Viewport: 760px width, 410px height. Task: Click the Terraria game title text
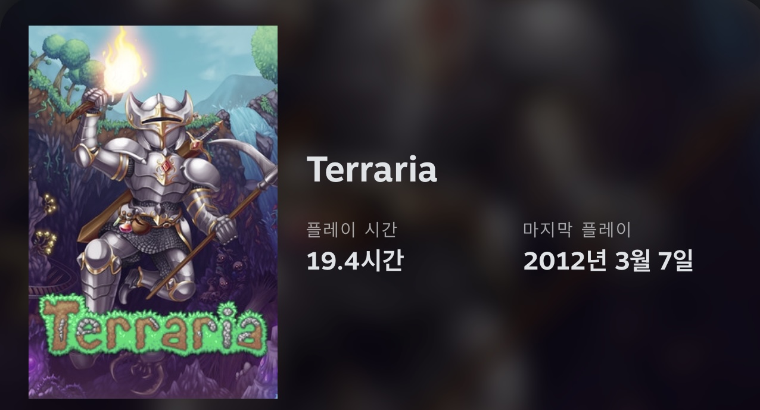[372, 170]
